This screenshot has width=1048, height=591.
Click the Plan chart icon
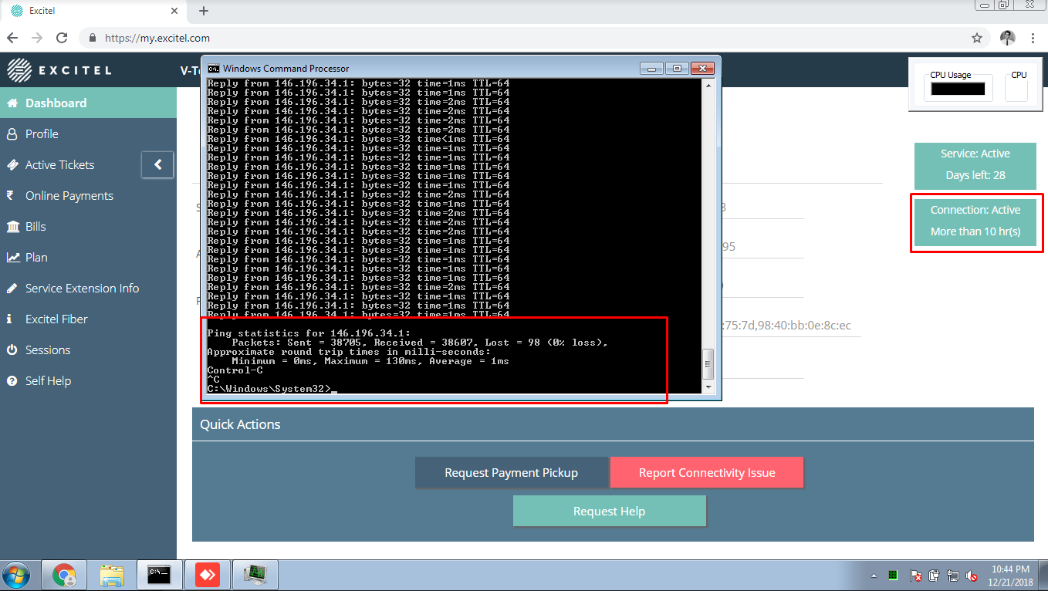(12, 258)
